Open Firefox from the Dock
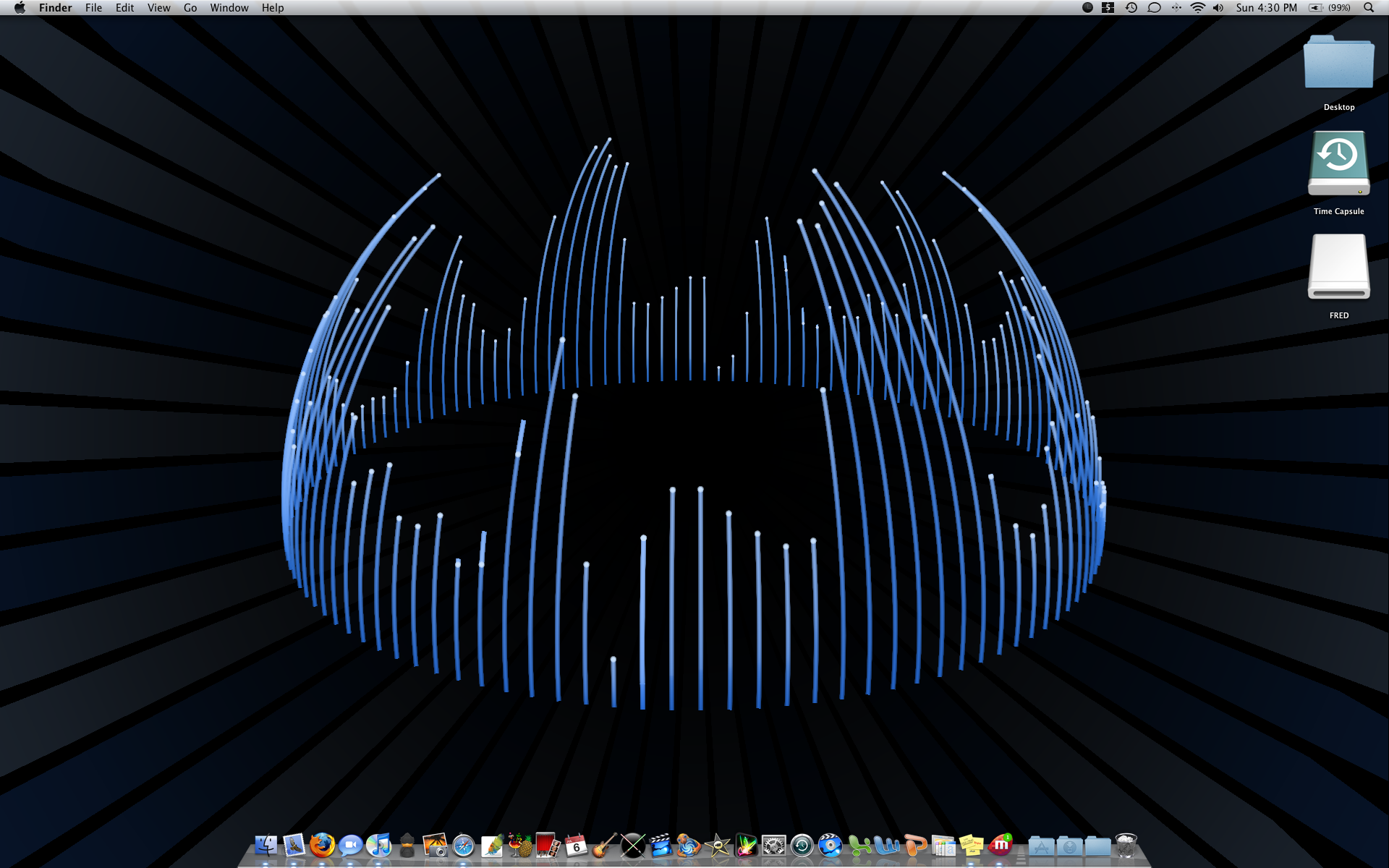 point(322,845)
